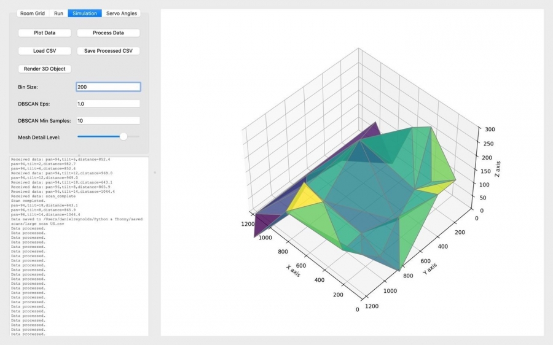Click 'Received data: scan_complete' log line
Screen dimensions: 553x345
pos(44,196)
